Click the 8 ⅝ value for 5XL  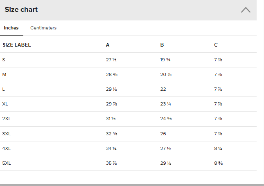pyautogui.click(x=218, y=163)
